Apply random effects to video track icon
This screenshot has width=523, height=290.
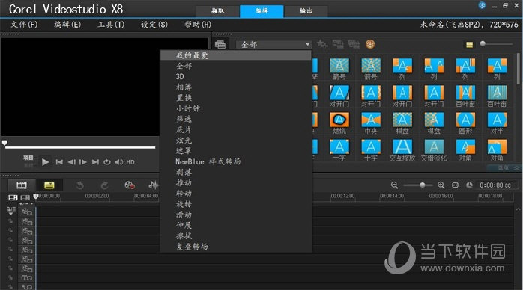(x=354, y=44)
